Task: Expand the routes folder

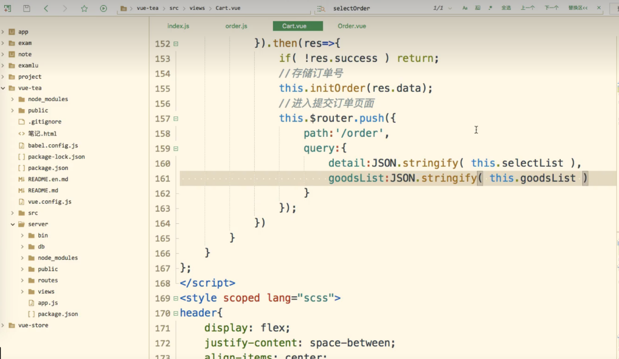Action: (23, 280)
